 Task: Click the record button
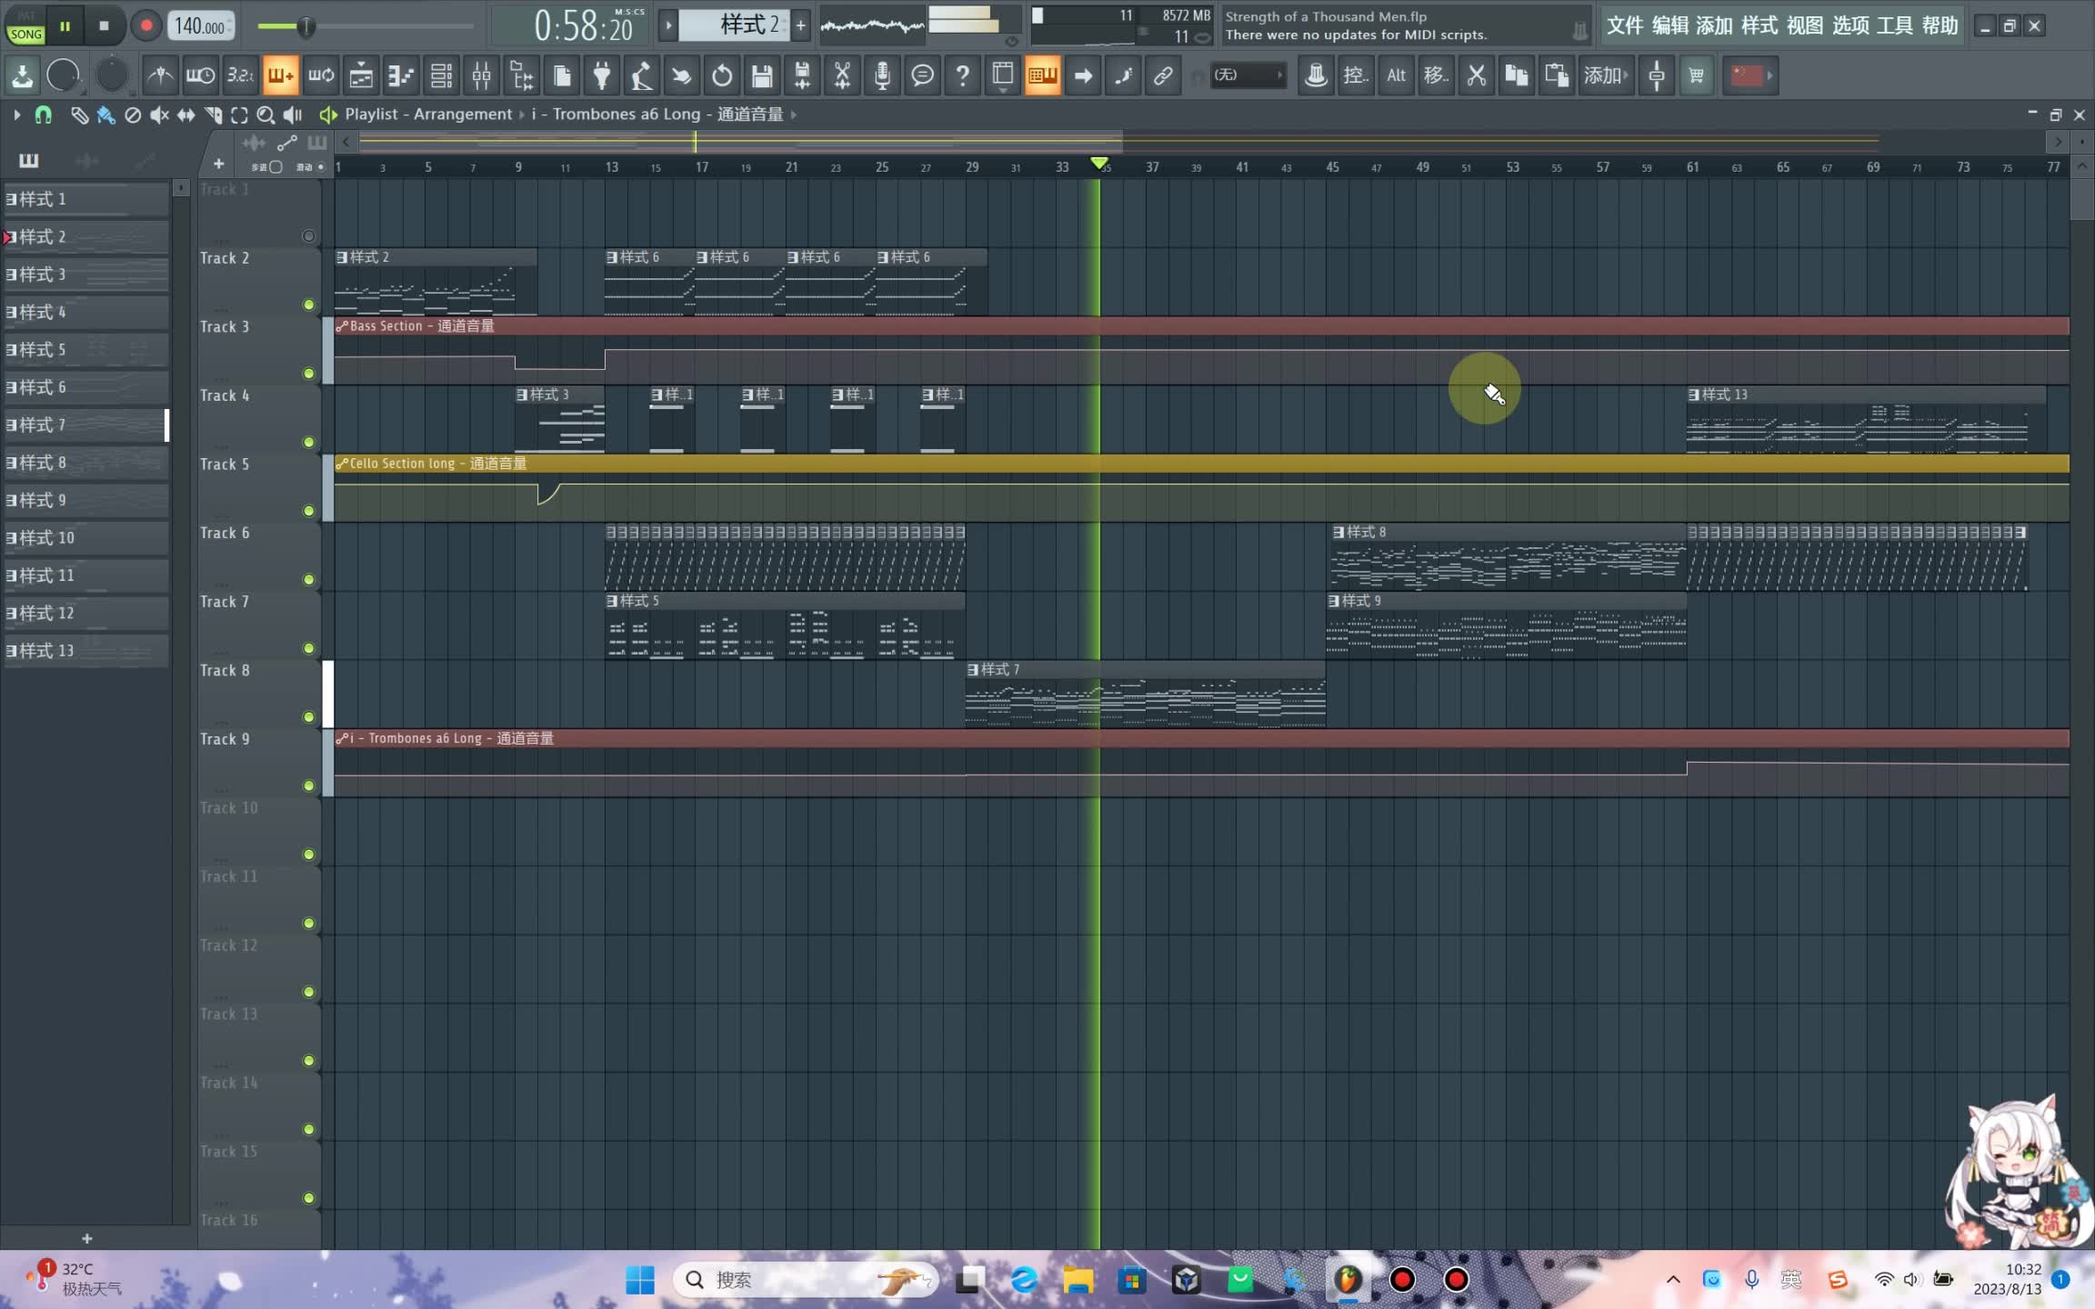click(145, 25)
